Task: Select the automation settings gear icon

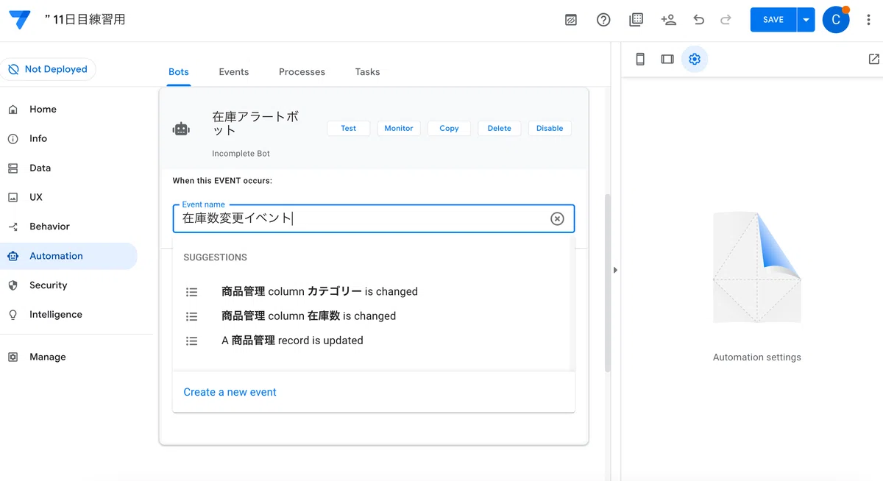Action: click(x=695, y=59)
